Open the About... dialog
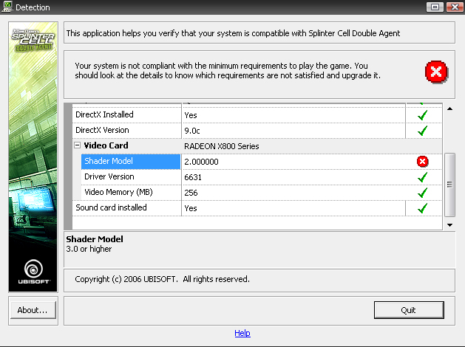 point(33,310)
